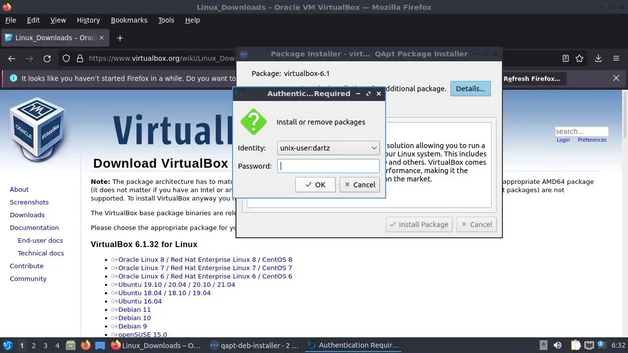This screenshot has width=628, height=353.
Task: Click the VirtualBox site search field
Action: 581,131
